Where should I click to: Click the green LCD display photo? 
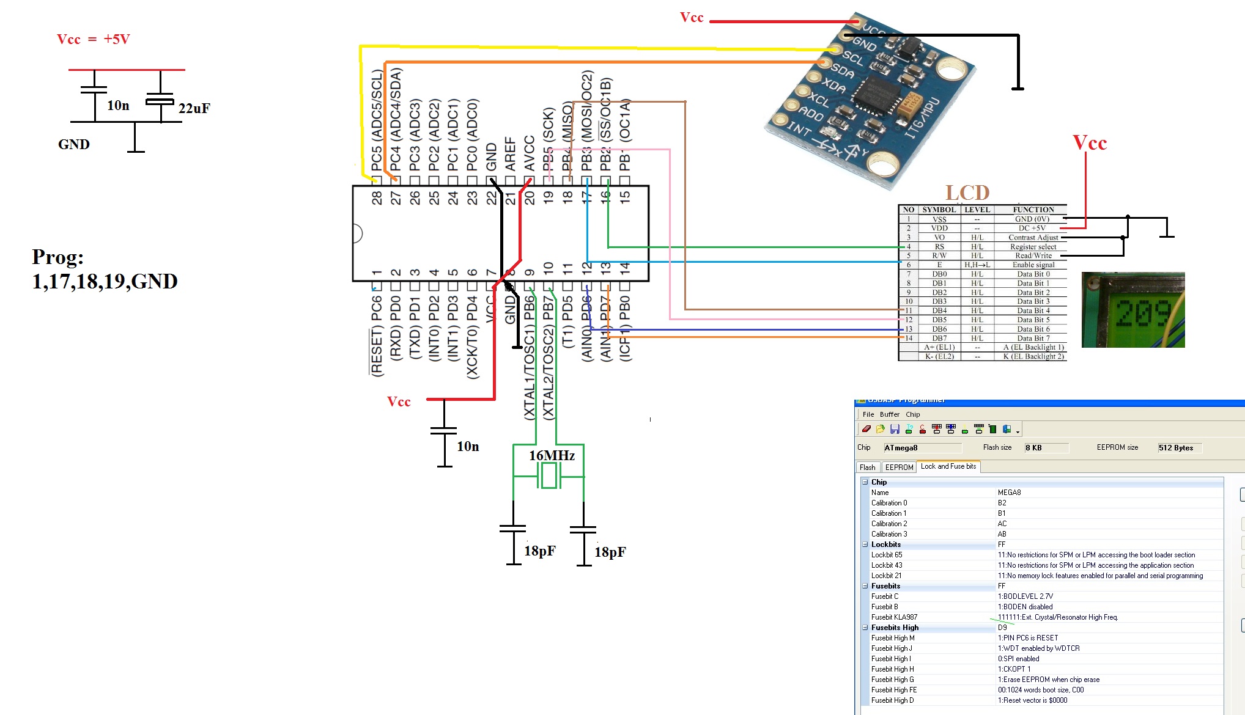(1133, 310)
